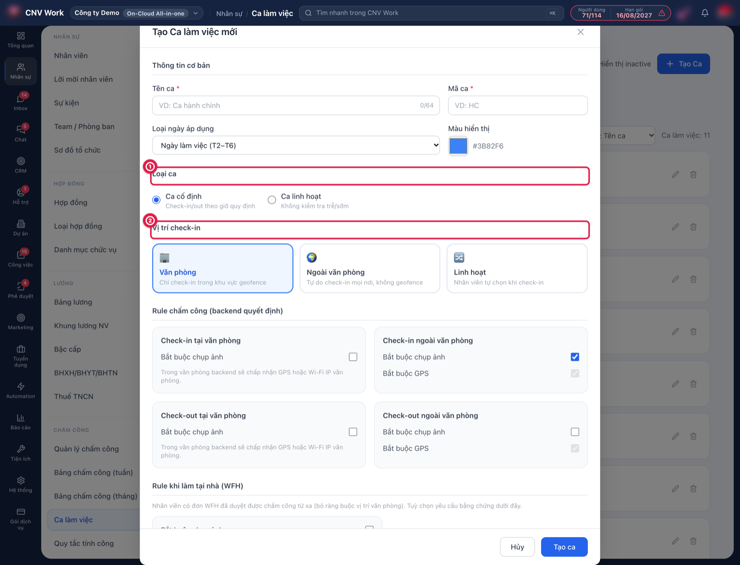Select the Ca linh hoạt radio option
This screenshot has height=565, width=740.
(272, 200)
